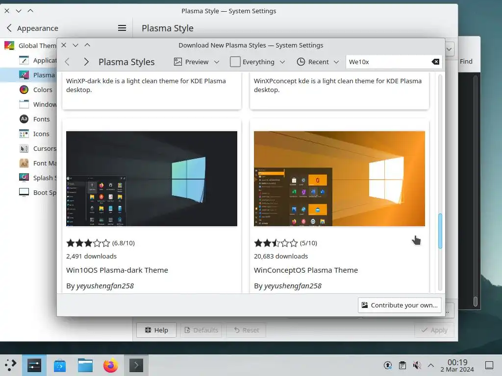The width and height of the screenshot is (502, 376).
Task: Open the KDE application launcher
Action: [x=11, y=365]
